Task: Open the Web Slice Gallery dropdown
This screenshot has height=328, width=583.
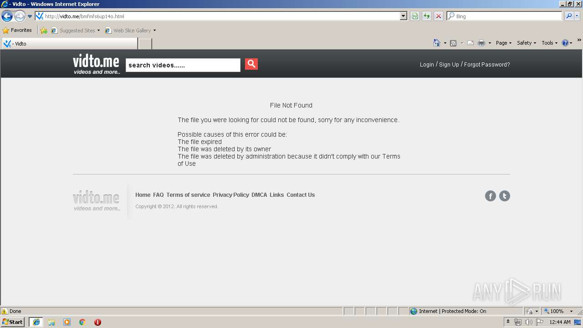Action: click(x=130, y=31)
